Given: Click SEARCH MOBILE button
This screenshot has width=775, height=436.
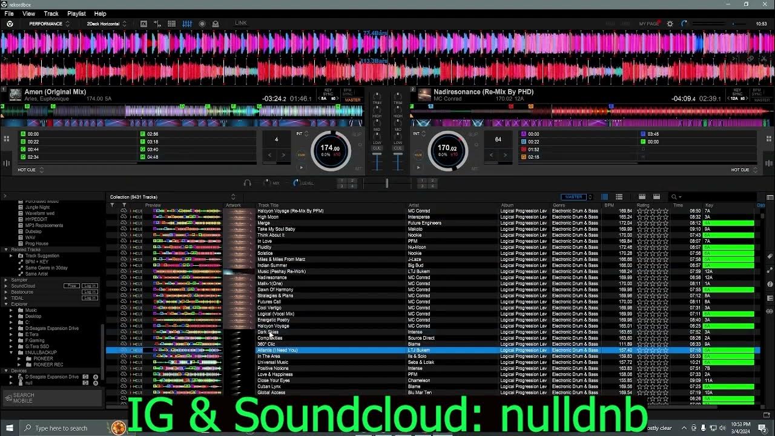Looking at the screenshot, I should click(51, 398).
